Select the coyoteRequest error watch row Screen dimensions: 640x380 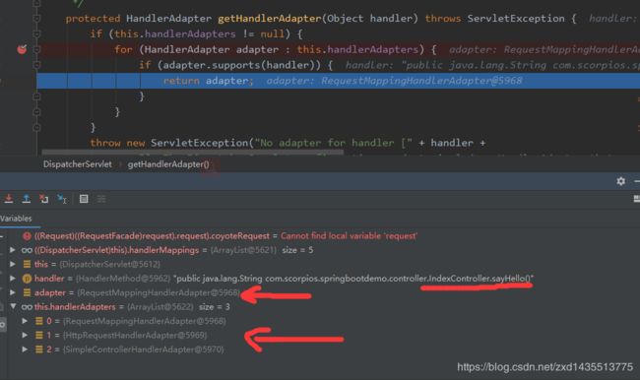tap(320, 236)
